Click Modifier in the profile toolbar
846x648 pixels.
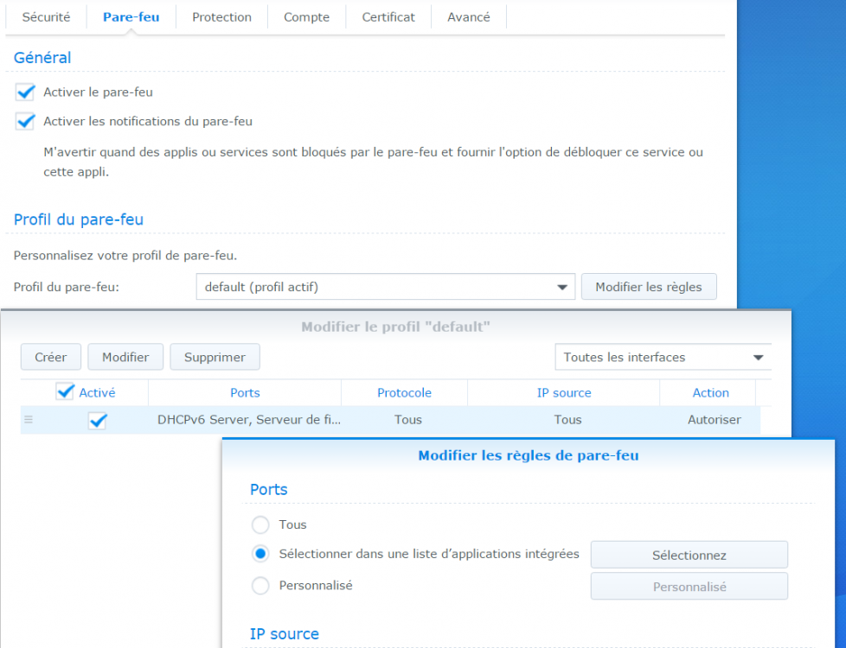(x=125, y=357)
